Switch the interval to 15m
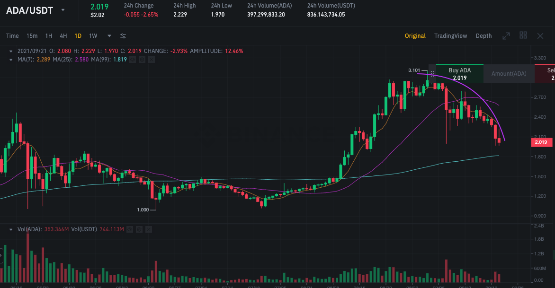Viewport: 555px width, 288px height. [32, 36]
